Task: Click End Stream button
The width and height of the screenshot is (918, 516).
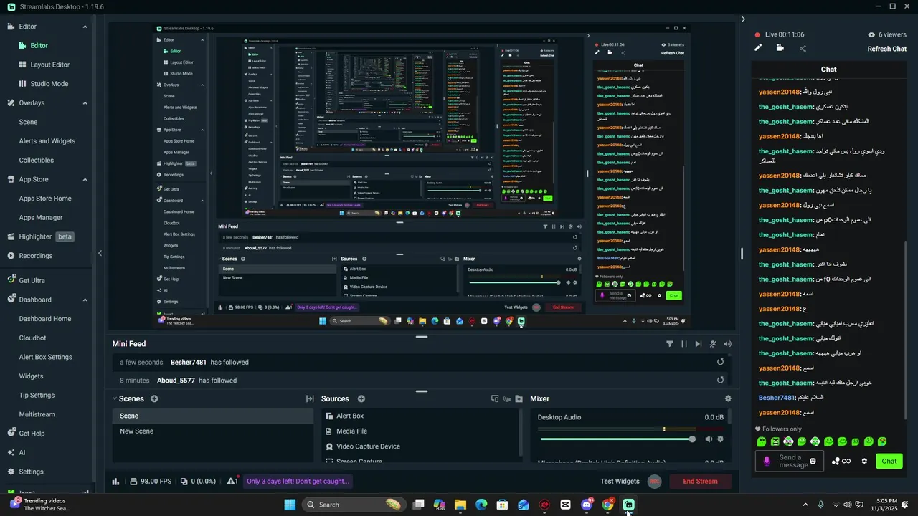Action: click(x=700, y=482)
